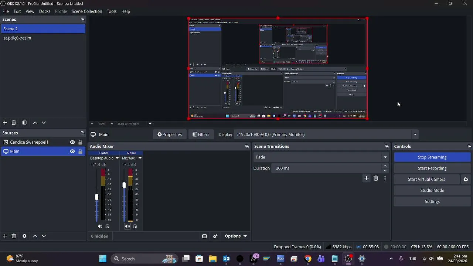Screen dimensions: 473x266
Task: Open the Docks menu
Action: [x=45, y=11]
